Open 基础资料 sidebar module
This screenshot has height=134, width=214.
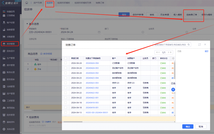[9, 122]
